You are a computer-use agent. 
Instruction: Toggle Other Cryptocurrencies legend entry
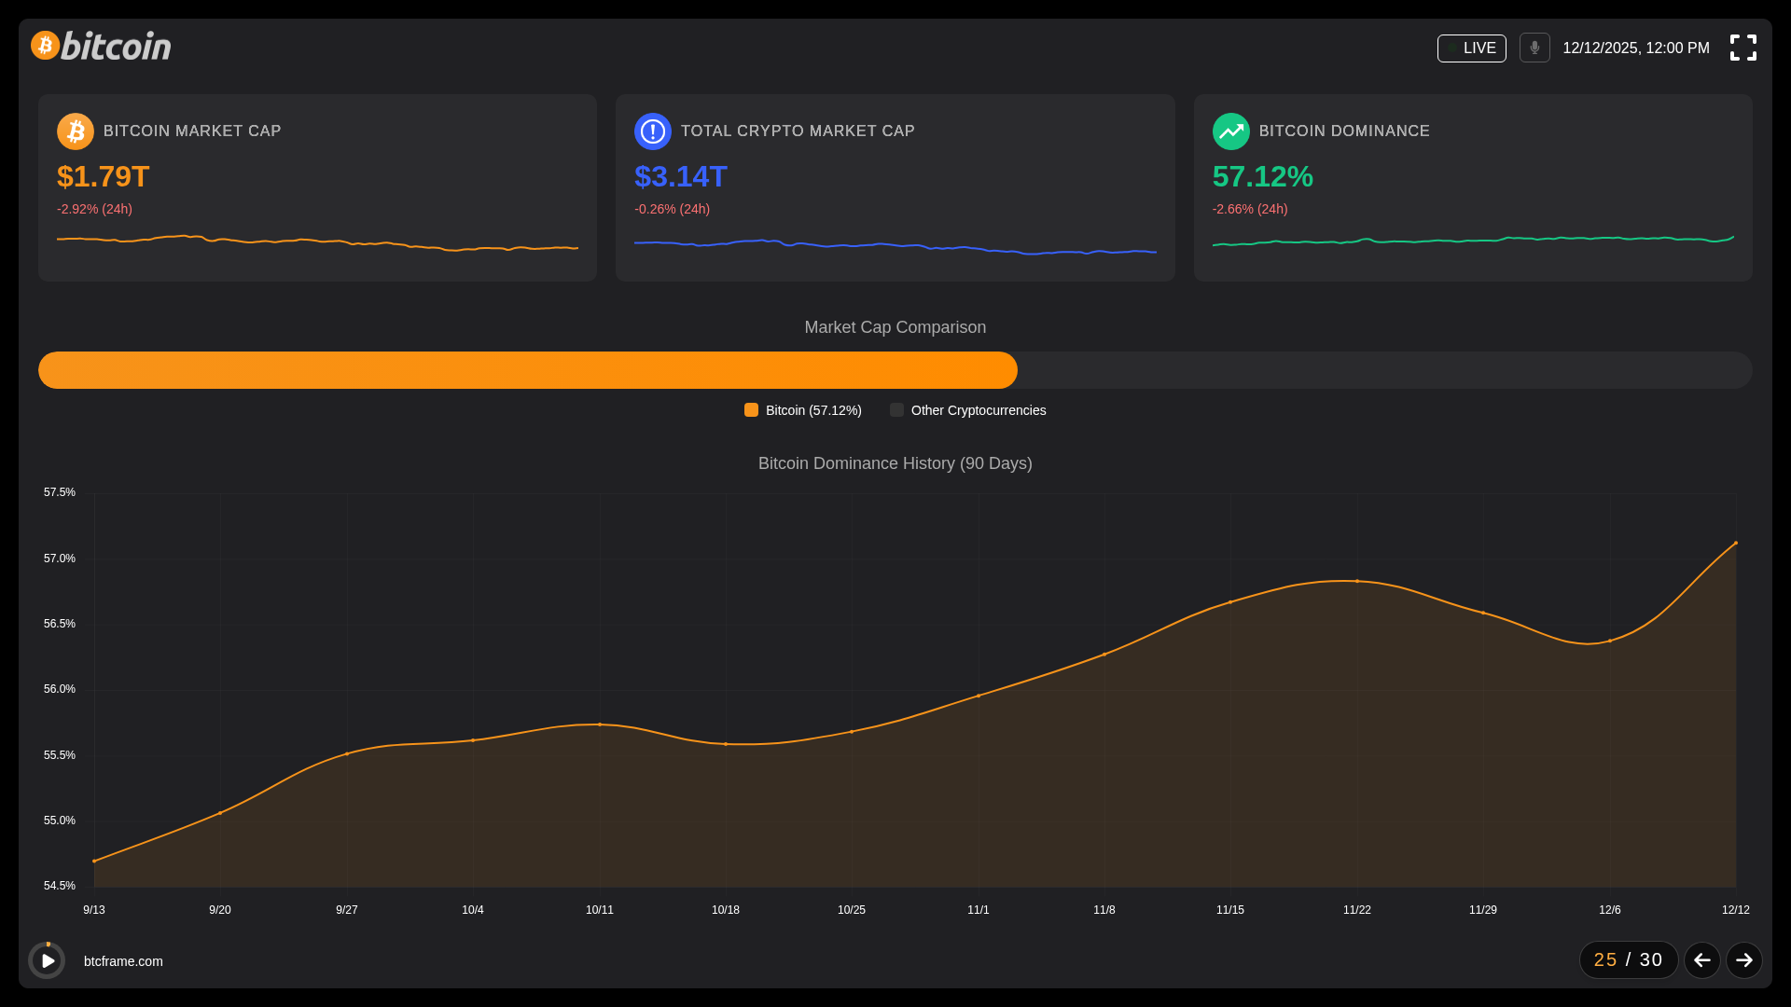[x=968, y=410]
